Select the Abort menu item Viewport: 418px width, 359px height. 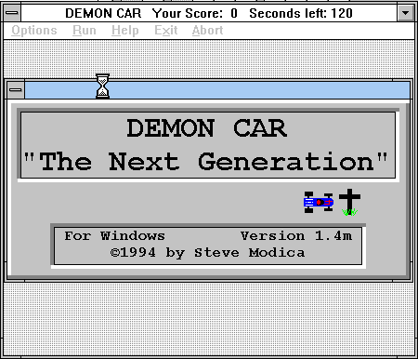click(x=207, y=31)
